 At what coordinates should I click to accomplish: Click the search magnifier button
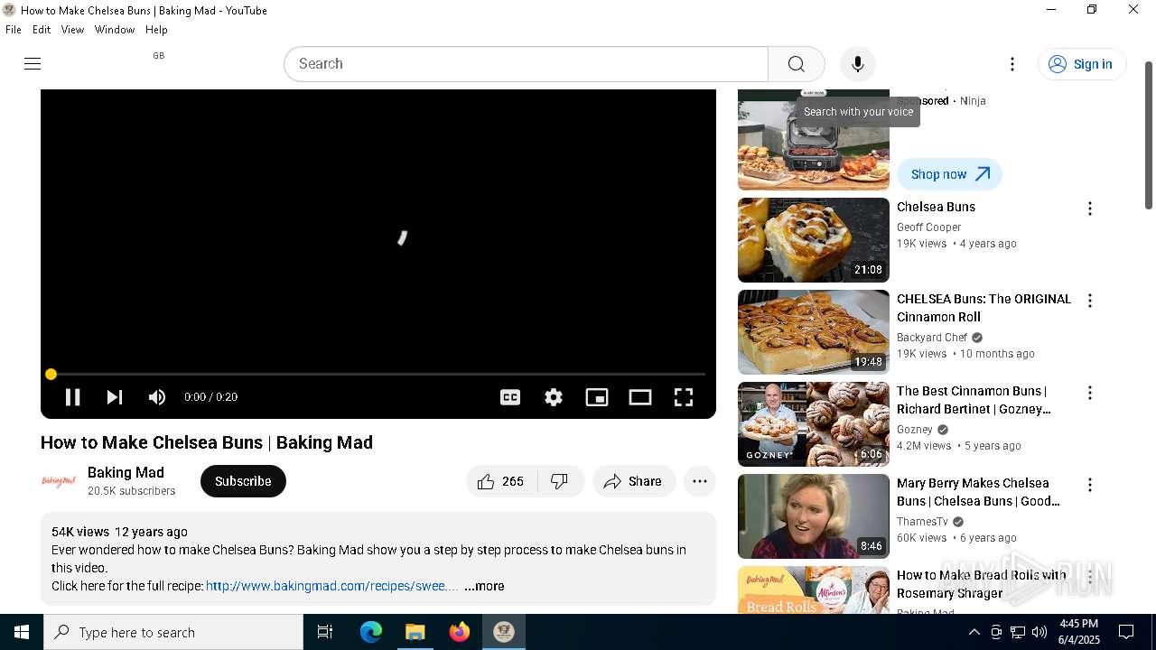(x=796, y=64)
